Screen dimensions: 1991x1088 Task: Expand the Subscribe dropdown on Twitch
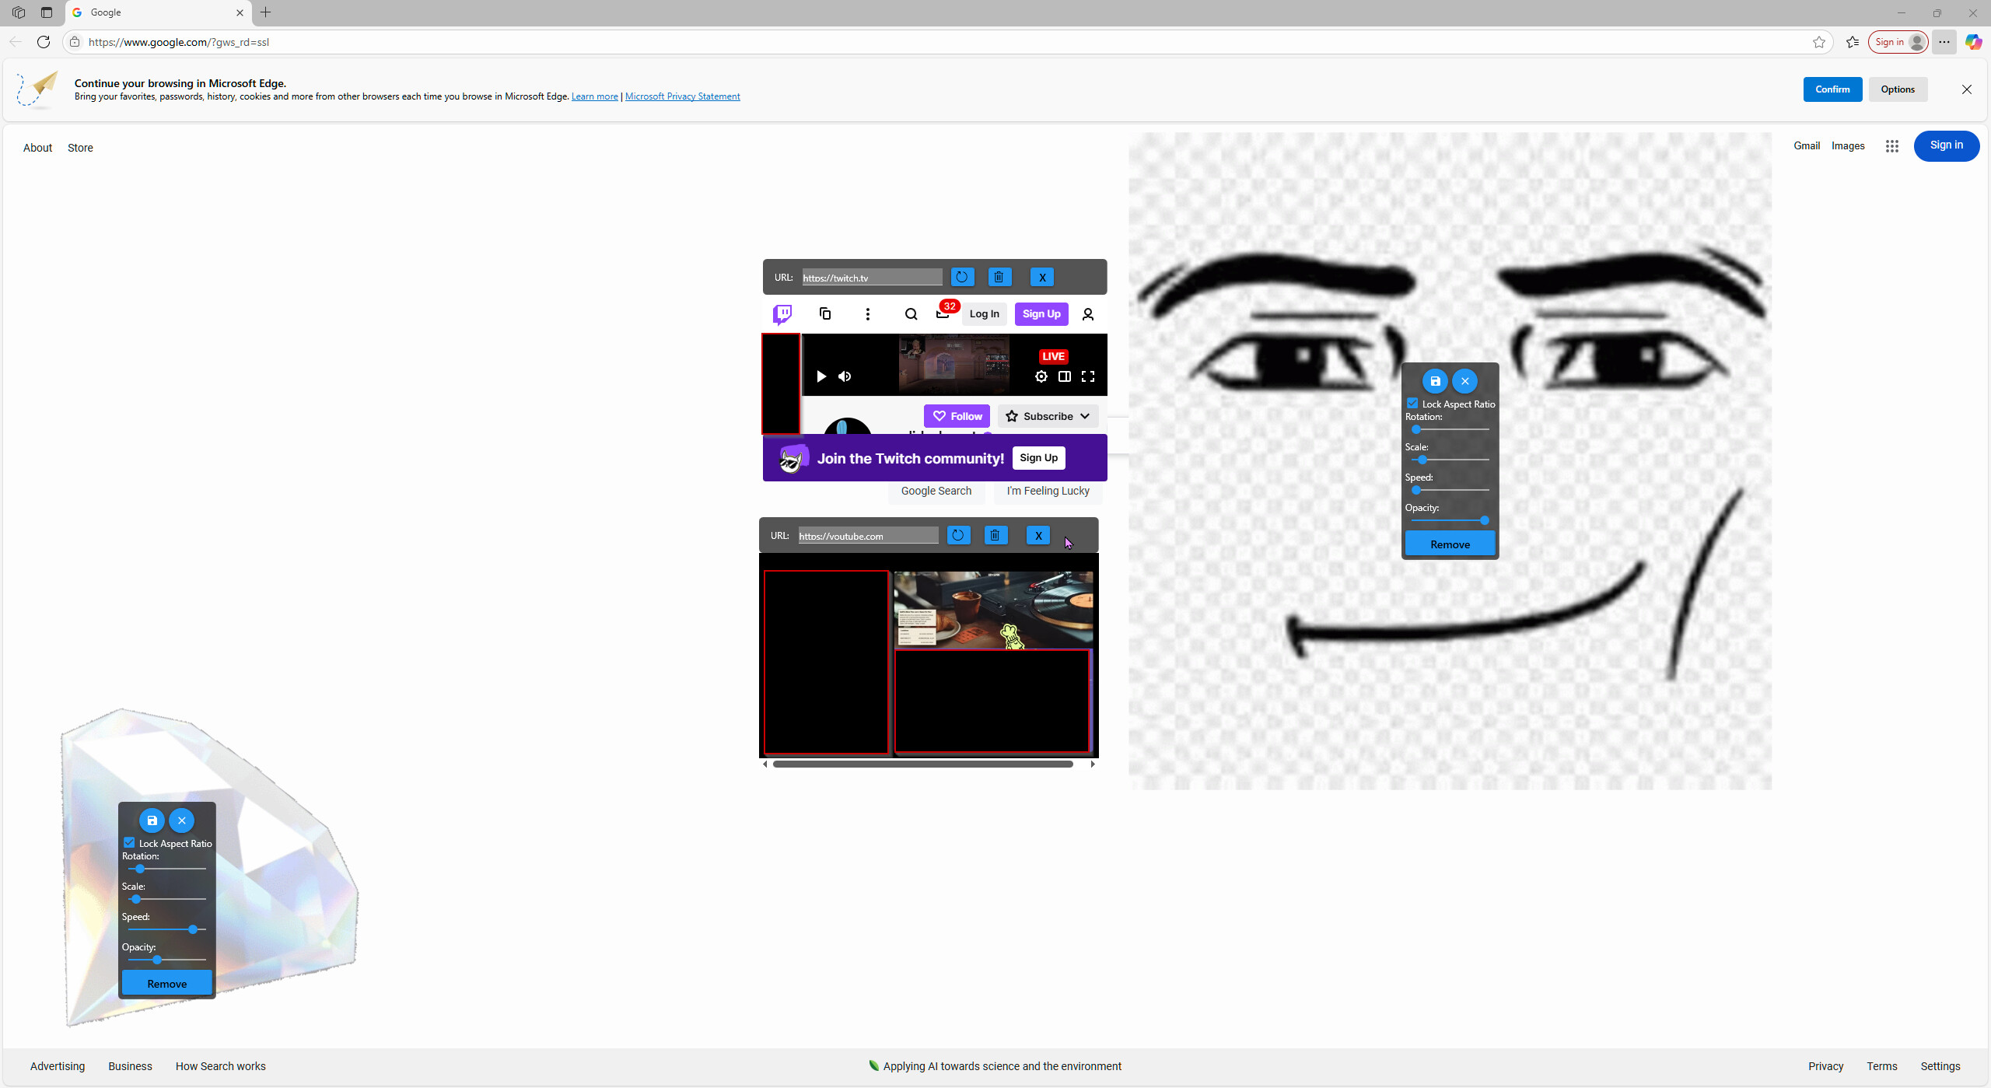[1084, 416]
